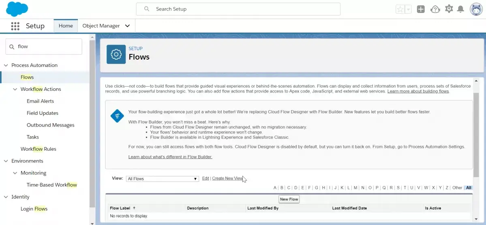Click the New Flow button
The width and height of the screenshot is (486, 225).
click(x=289, y=199)
